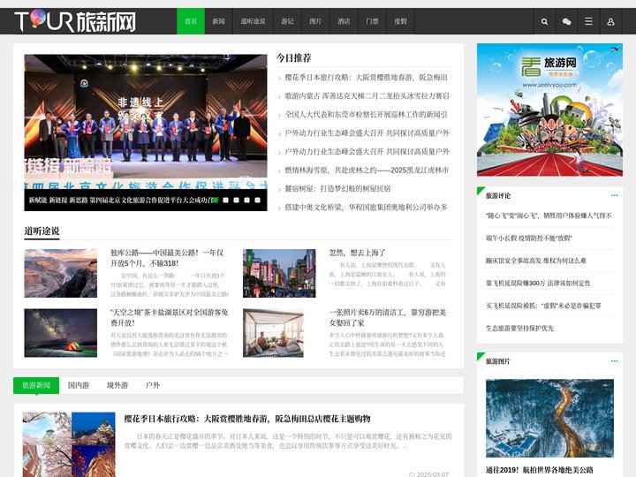Open the starry sky tent thumbnail
The image size is (636, 477).
click(x=60, y=333)
